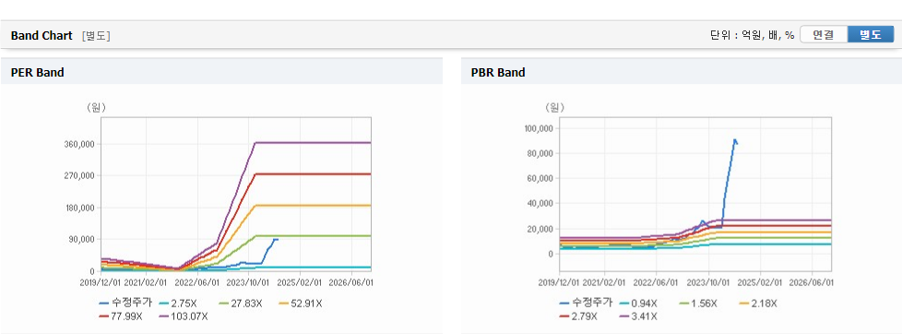
Task: Click the 360,000 axis label in PER chart
Action: pyautogui.click(x=78, y=144)
